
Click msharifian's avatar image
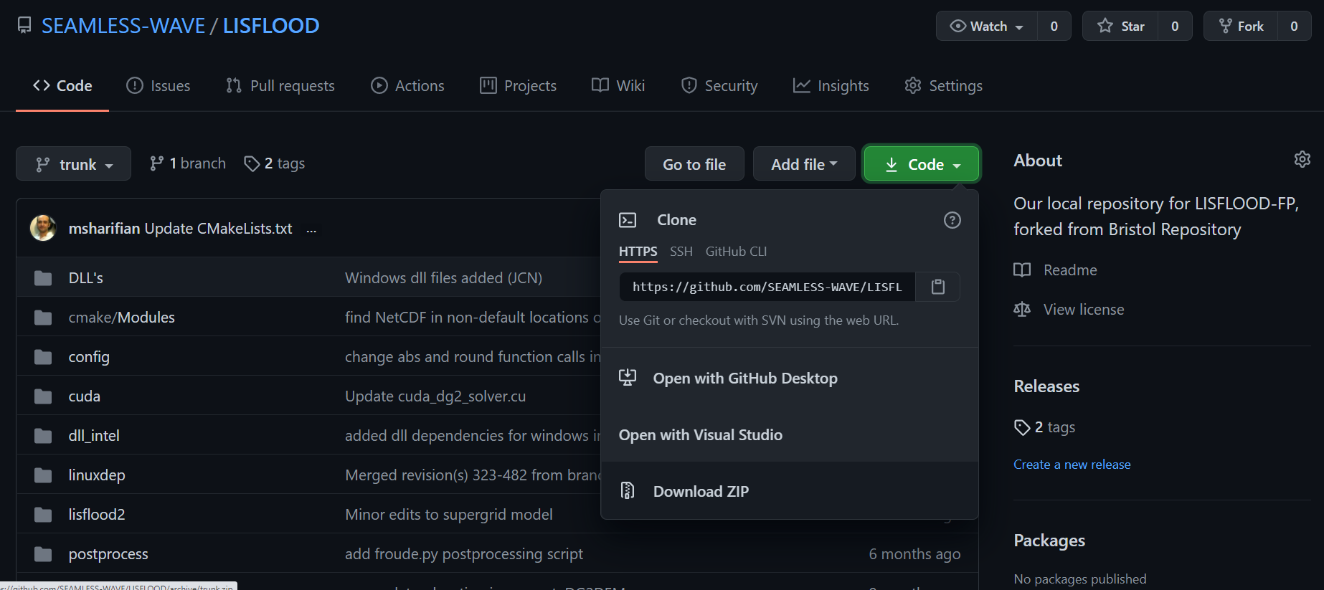43,228
